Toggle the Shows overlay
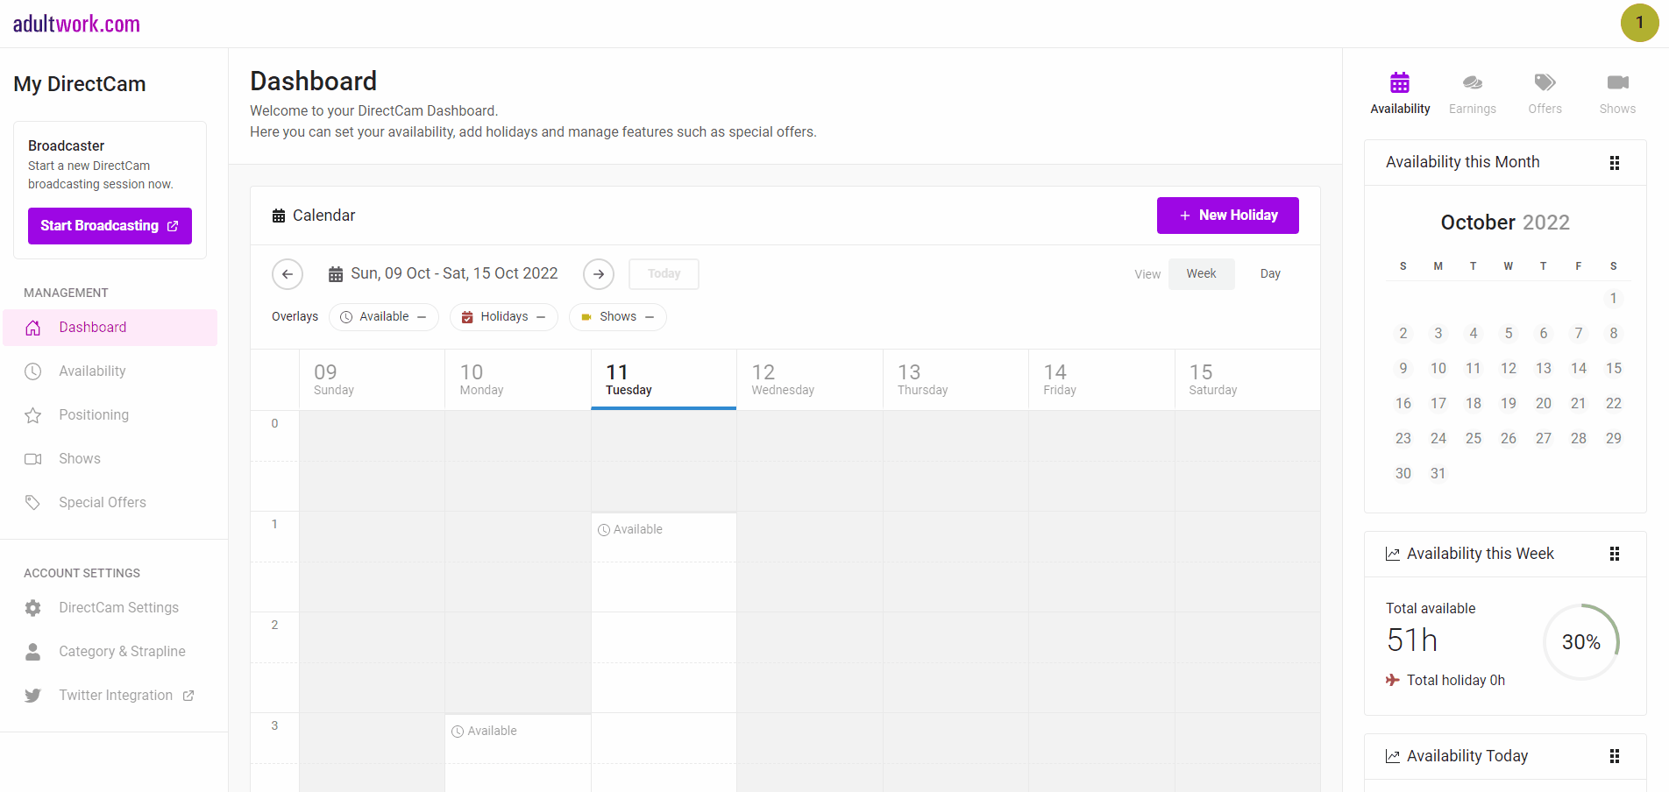The image size is (1669, 792). (618, 317)
